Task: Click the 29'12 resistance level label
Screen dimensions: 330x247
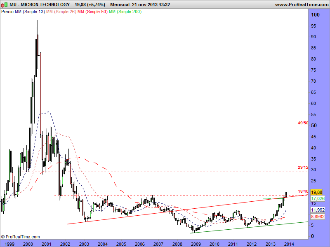Action: [x=303, y=168]
